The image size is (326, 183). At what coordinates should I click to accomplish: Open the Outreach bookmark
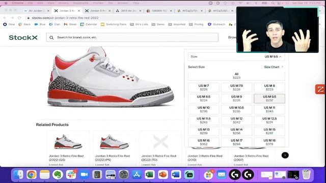pos(216,24)
